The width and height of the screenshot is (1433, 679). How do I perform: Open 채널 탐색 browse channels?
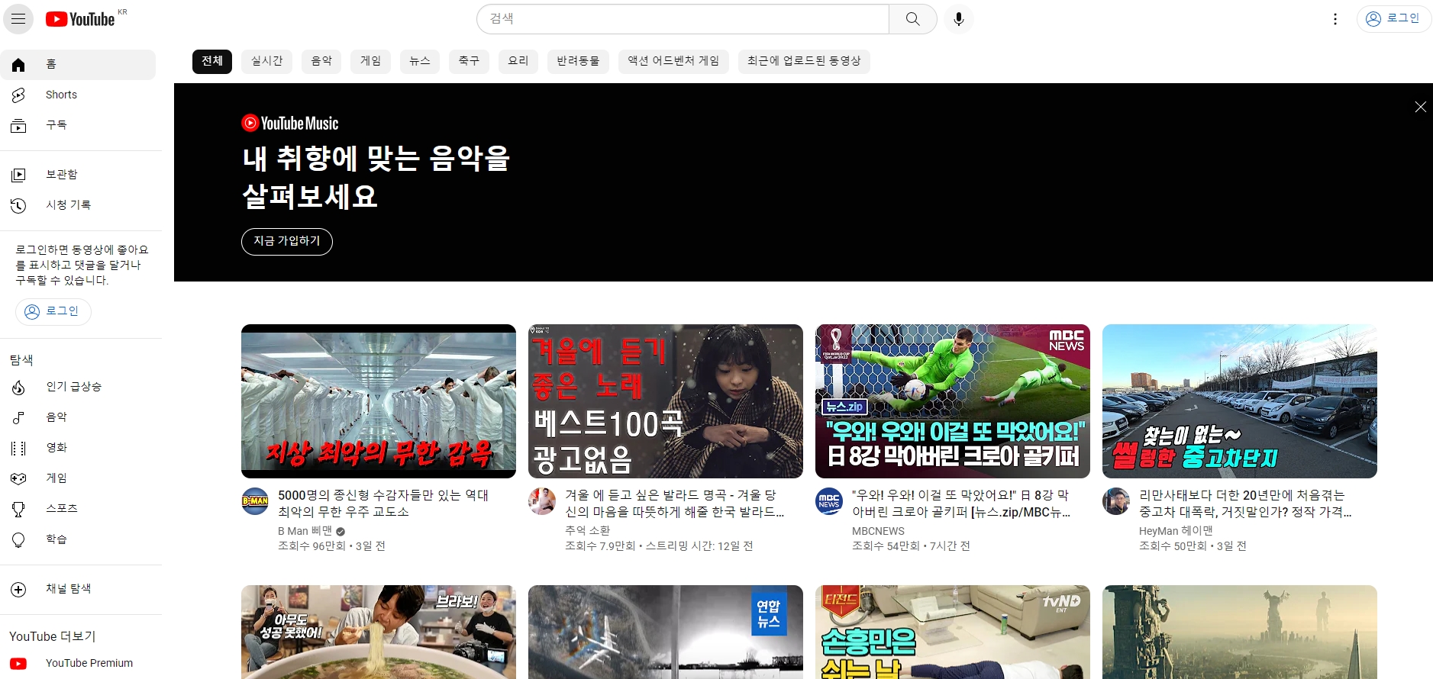coord(78,589)
